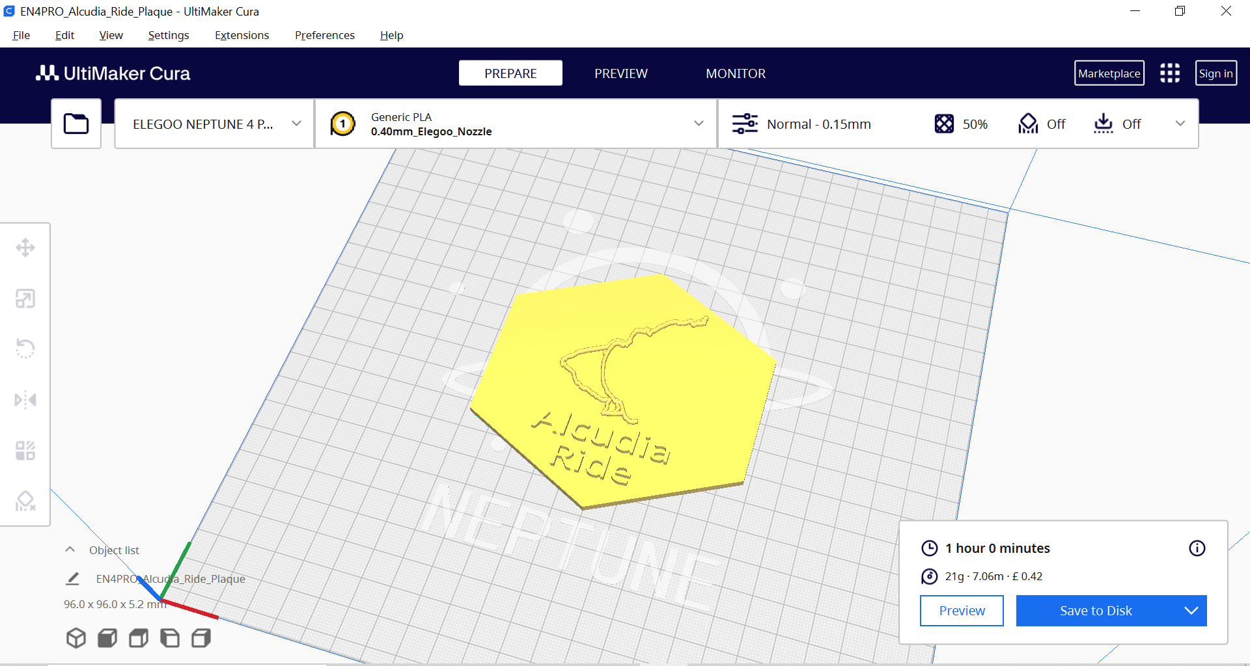Click the print settings sliders icon

[745, 124]
